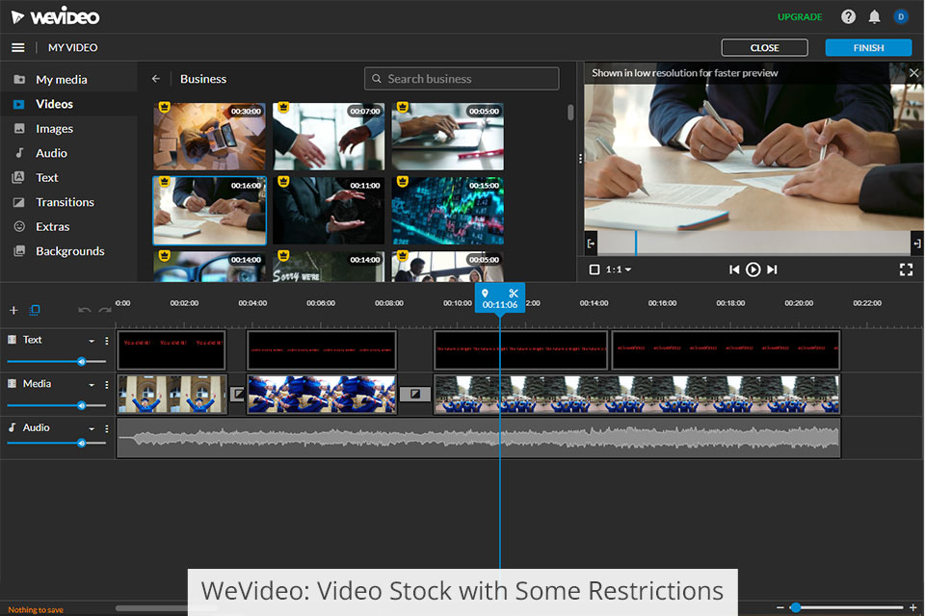This screenshot has height=616, width=925.
Task: Enter fullscreen preview mode
Action: point(906,269)
